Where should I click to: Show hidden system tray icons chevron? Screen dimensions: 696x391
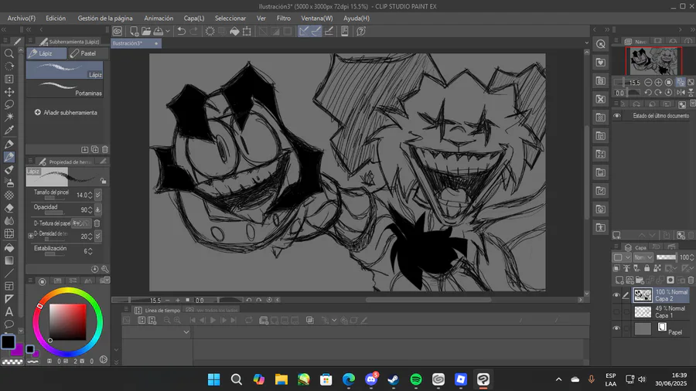click(x=559, y=379)
